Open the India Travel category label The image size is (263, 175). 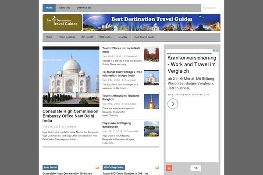(x=50, y=168)
